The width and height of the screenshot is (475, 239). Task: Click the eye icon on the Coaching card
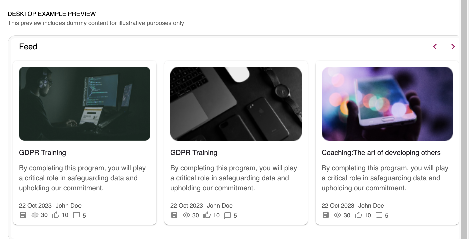coord(338,215)
